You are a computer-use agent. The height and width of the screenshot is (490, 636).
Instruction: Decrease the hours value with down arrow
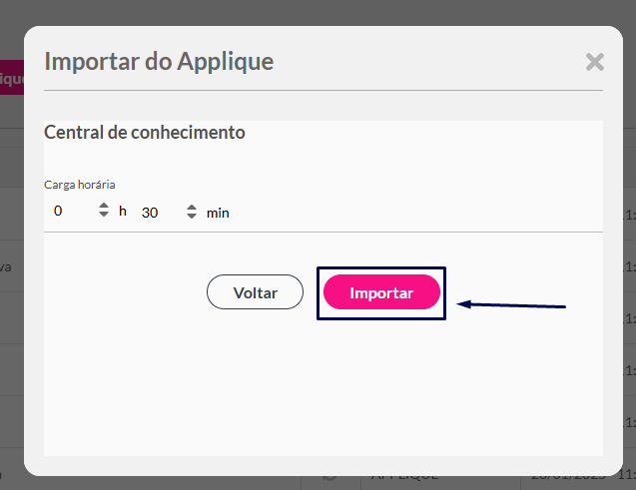click(x=104, y=214)
